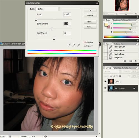Click the Background layer lock icon
The image size is (139, 138).
(134, 88)
